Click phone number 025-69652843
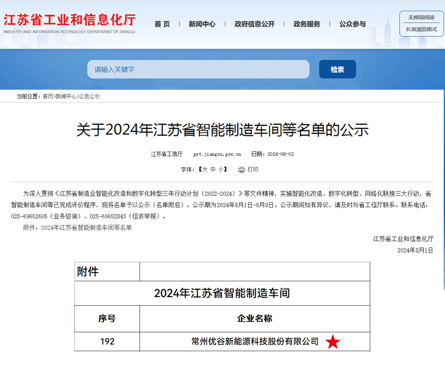This screenshot has width=445, height=370. point(108,216)
